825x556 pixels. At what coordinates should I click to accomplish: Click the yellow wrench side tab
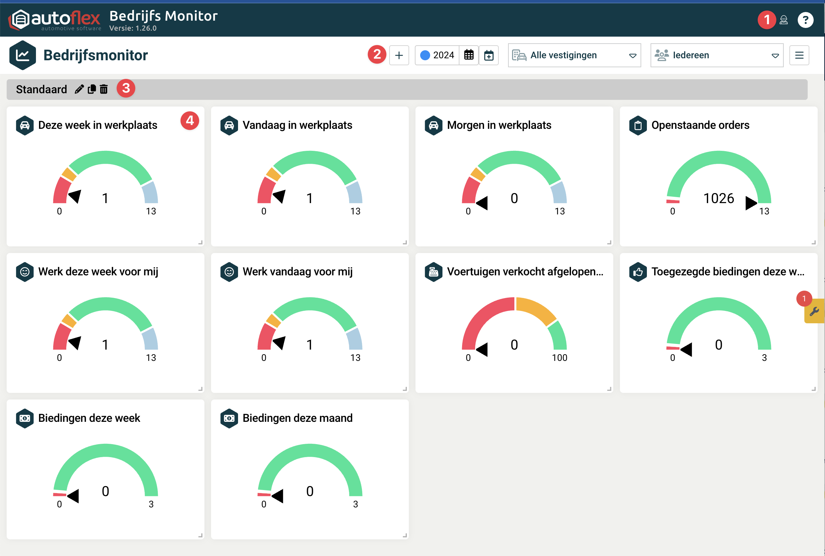(814, 311)
